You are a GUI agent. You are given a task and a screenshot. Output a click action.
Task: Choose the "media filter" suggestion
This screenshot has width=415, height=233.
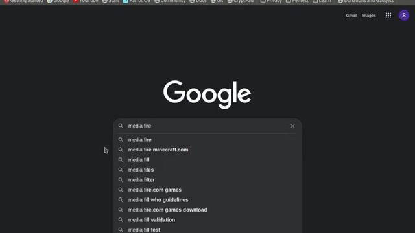pos(207,180)
